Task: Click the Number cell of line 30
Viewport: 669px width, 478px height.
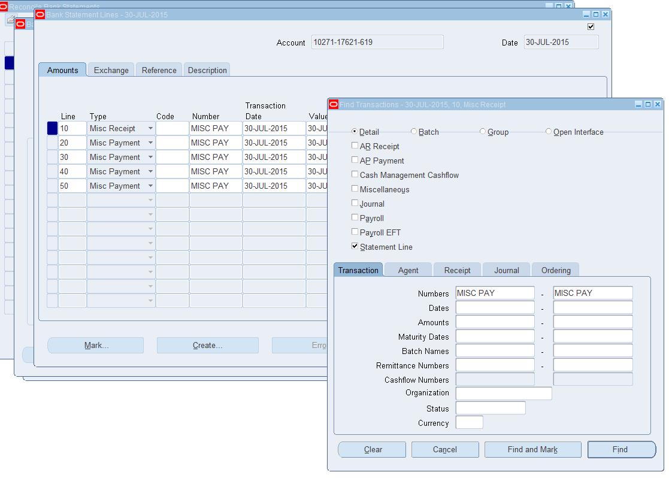Action: click(x=216, y=157)
